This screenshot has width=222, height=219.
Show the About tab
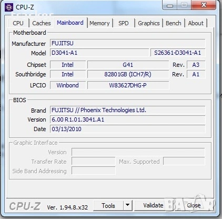[x=196, y=23]
